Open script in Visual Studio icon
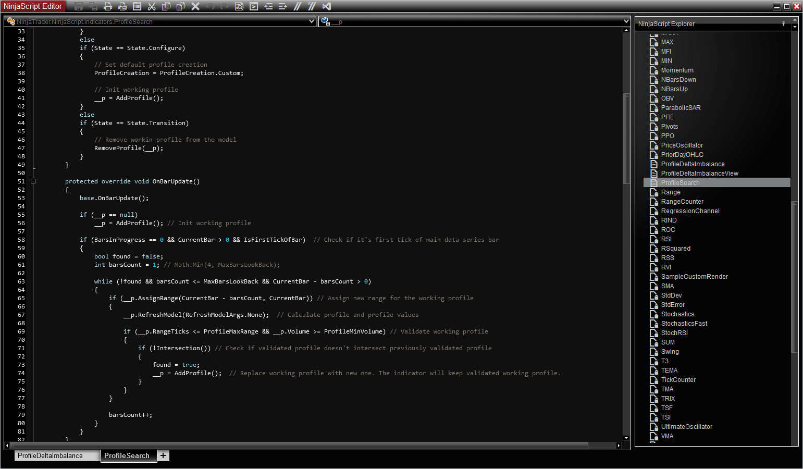803x469 pixels. [x=327, y=6]
